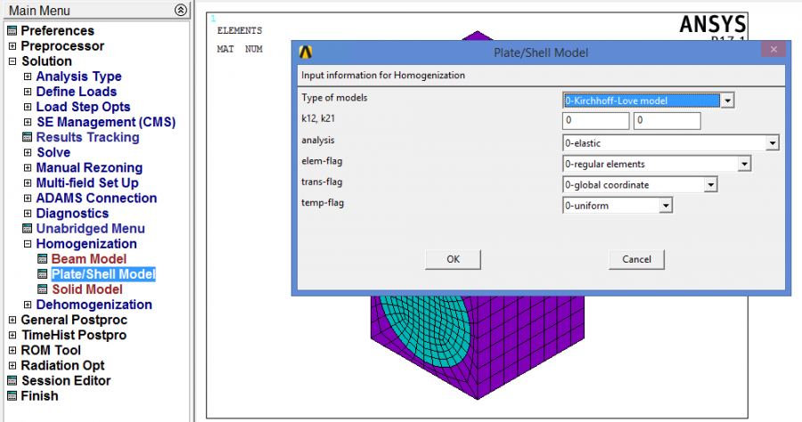Expand the Radiation Opt node

click(x=12, y=366)
